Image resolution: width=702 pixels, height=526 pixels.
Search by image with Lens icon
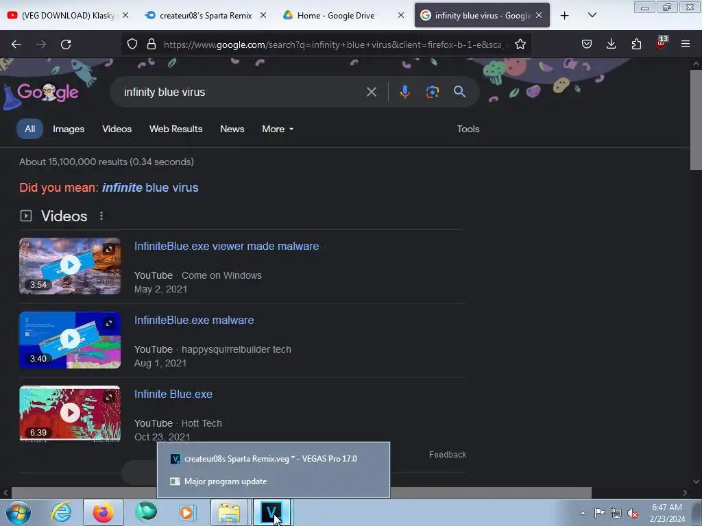[432, 92]
